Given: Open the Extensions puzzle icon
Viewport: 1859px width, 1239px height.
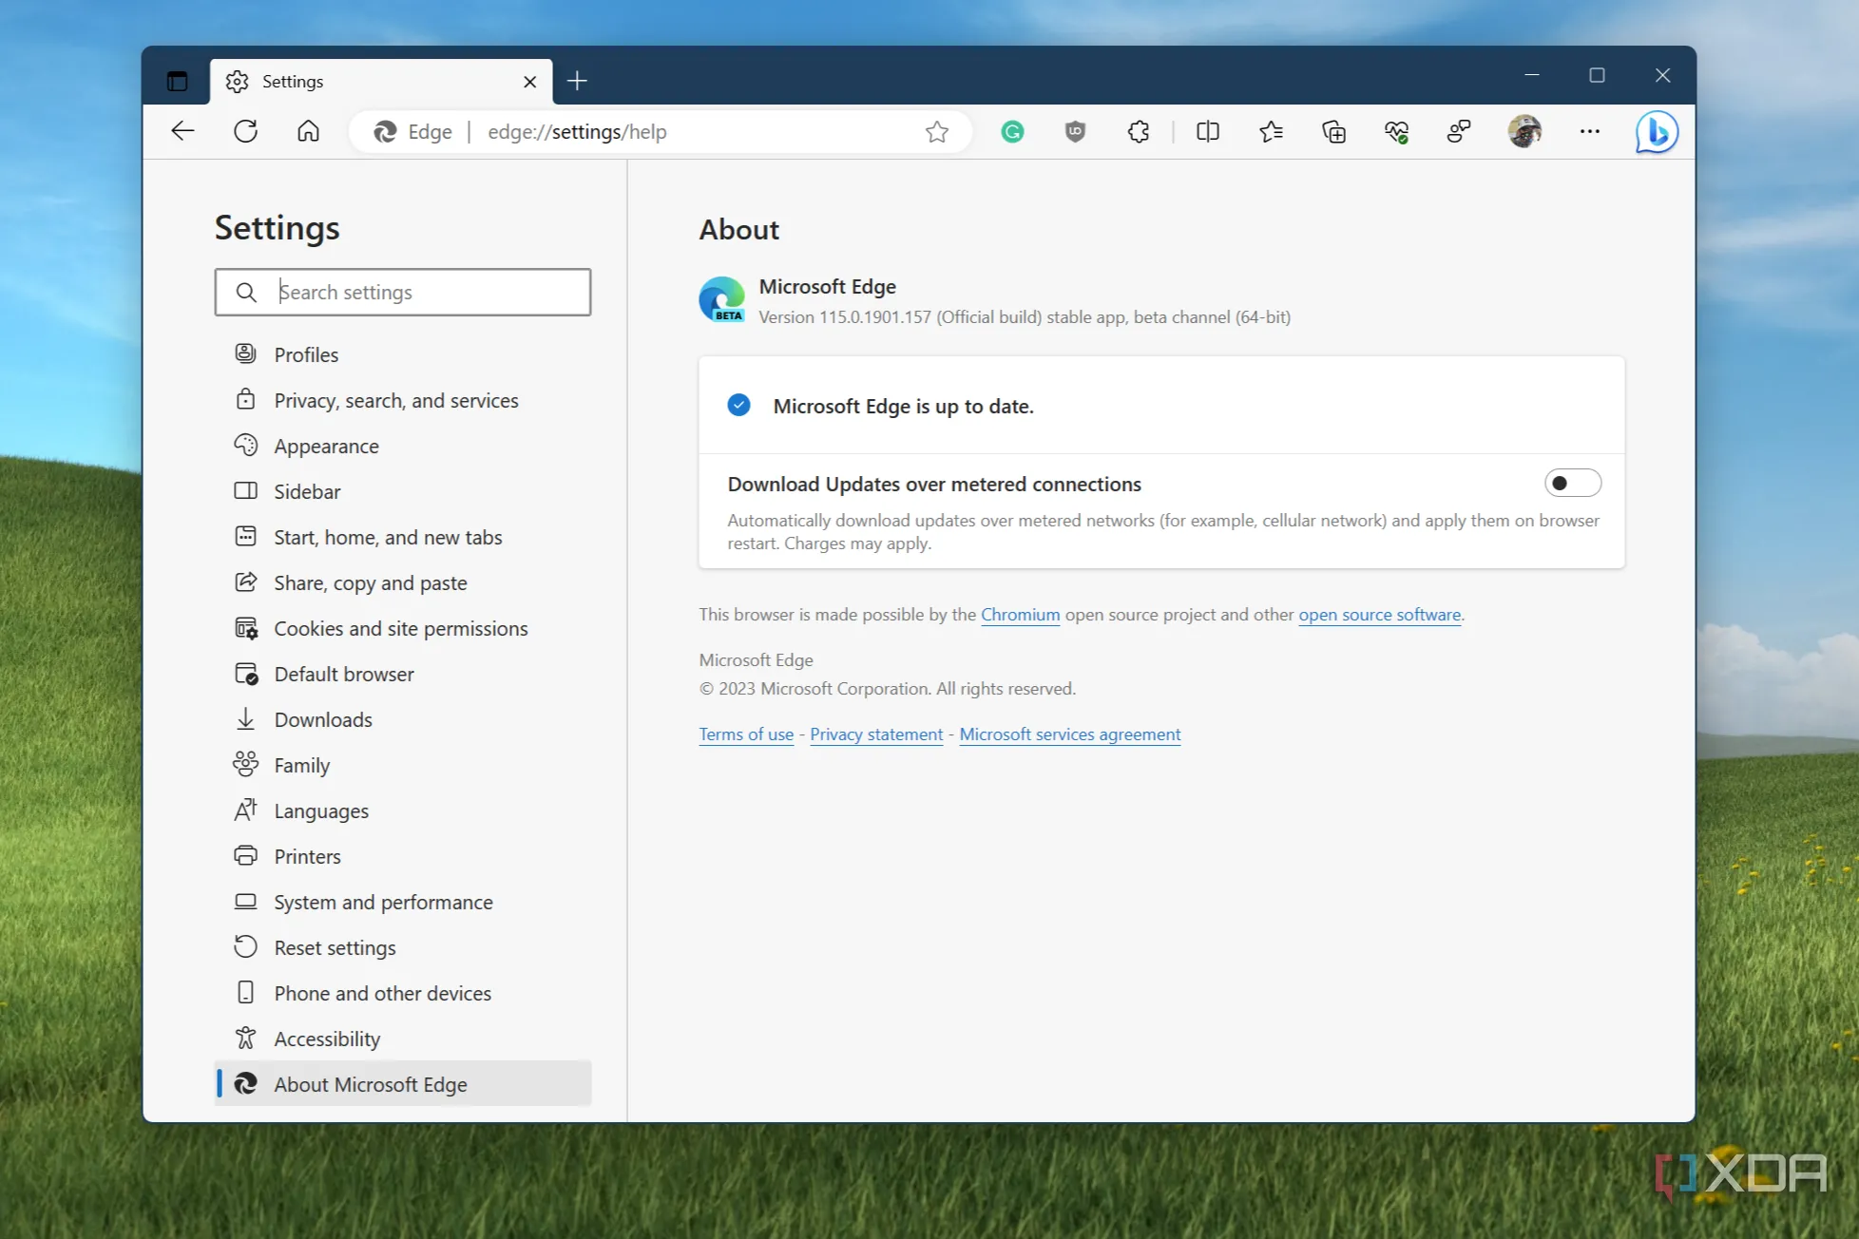Looking at the screenshot, I should click(x=1139, y=132).
